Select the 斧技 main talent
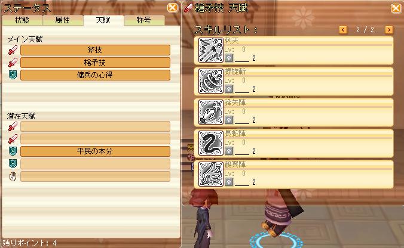The width and height of the screenshot is (404, 248). tap(95, 50)
